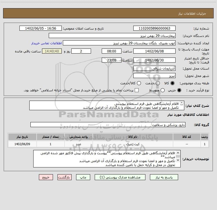Image resolution: width=217 pixels, height=210 pixels.
Task: Click the کیت ژنتیک item name cell
Action: [x=132, y=144]
